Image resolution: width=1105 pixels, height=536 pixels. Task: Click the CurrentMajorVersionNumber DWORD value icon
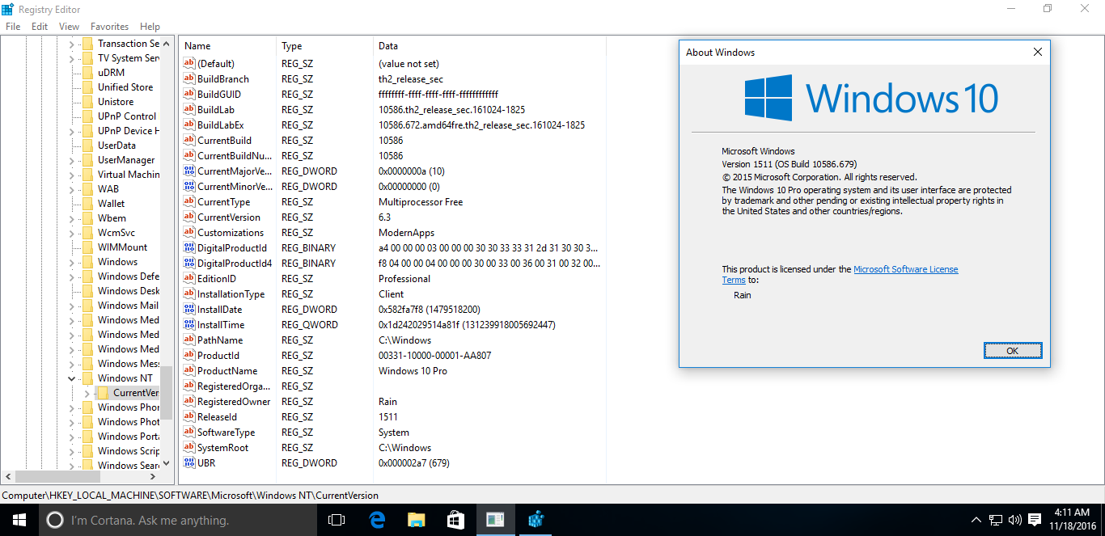pos(189,171)
